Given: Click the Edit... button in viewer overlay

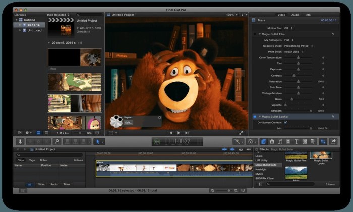Looking at the screenshot, I should point(129,122).
